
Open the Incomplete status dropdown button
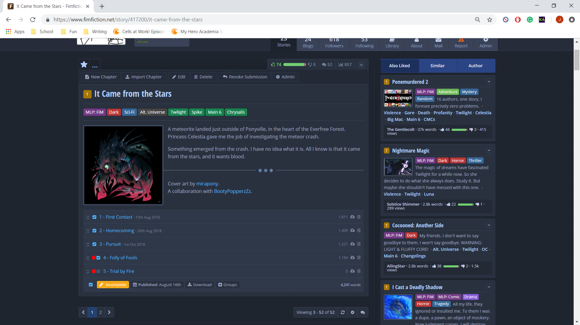pyautogui.click(x=113, y=285)
